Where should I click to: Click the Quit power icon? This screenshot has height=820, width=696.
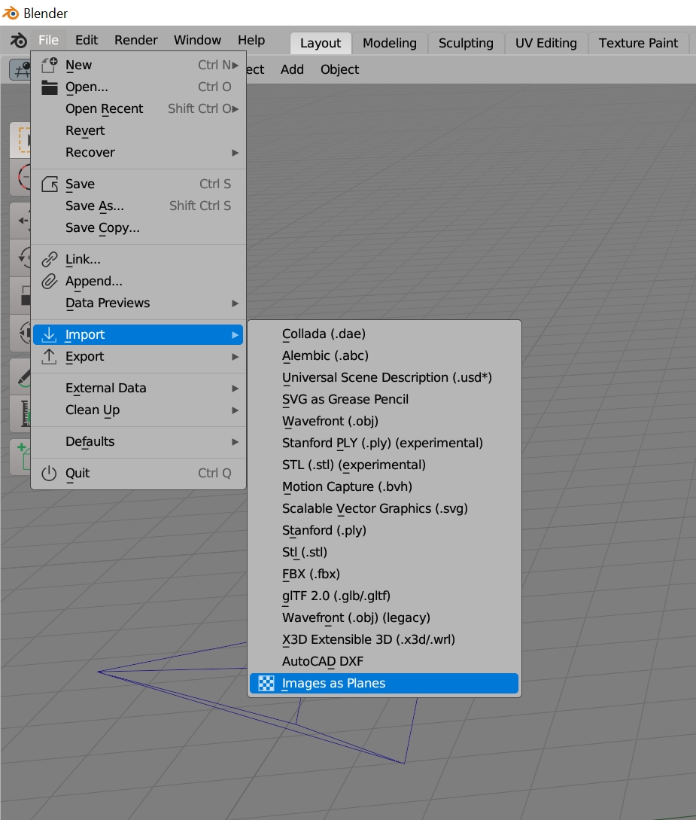pos(49,474)
